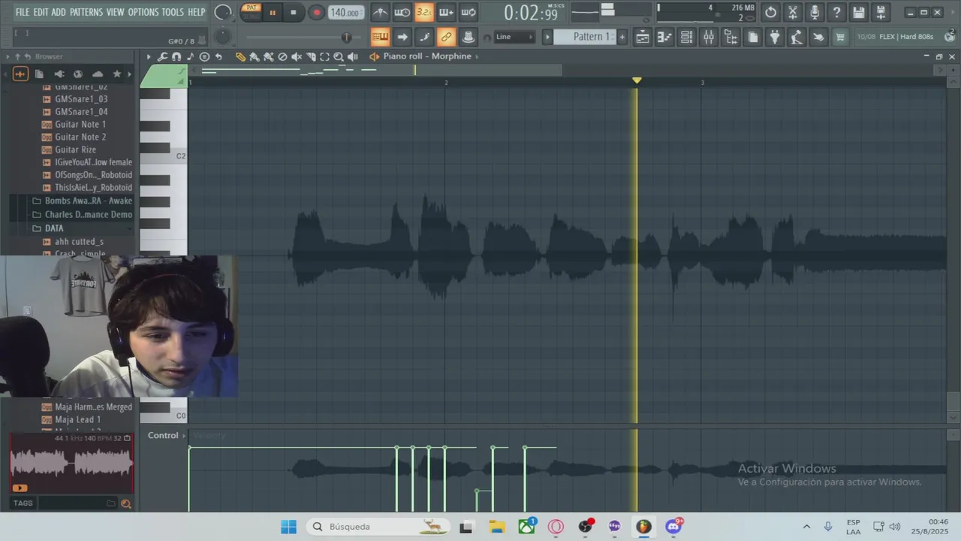Select the Delete tool

[x=282, y=56]
